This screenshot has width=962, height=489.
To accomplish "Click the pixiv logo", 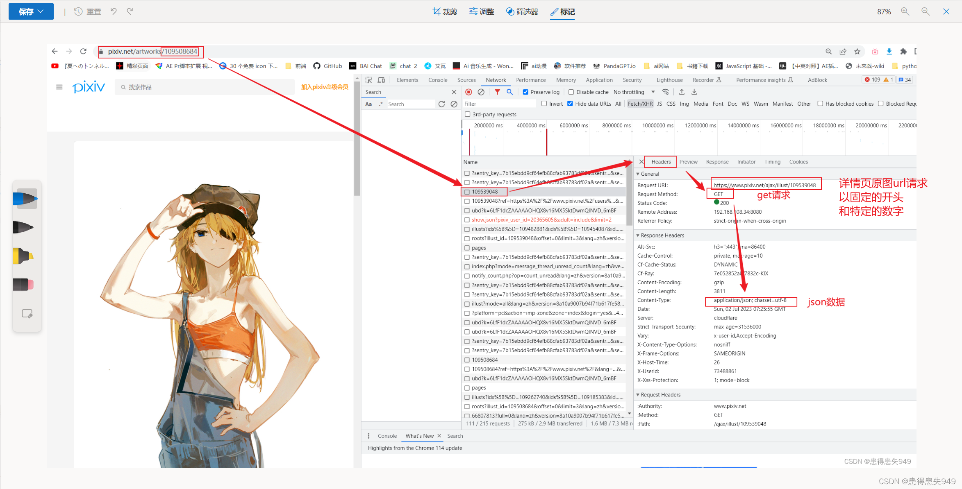I will point(89,87).
